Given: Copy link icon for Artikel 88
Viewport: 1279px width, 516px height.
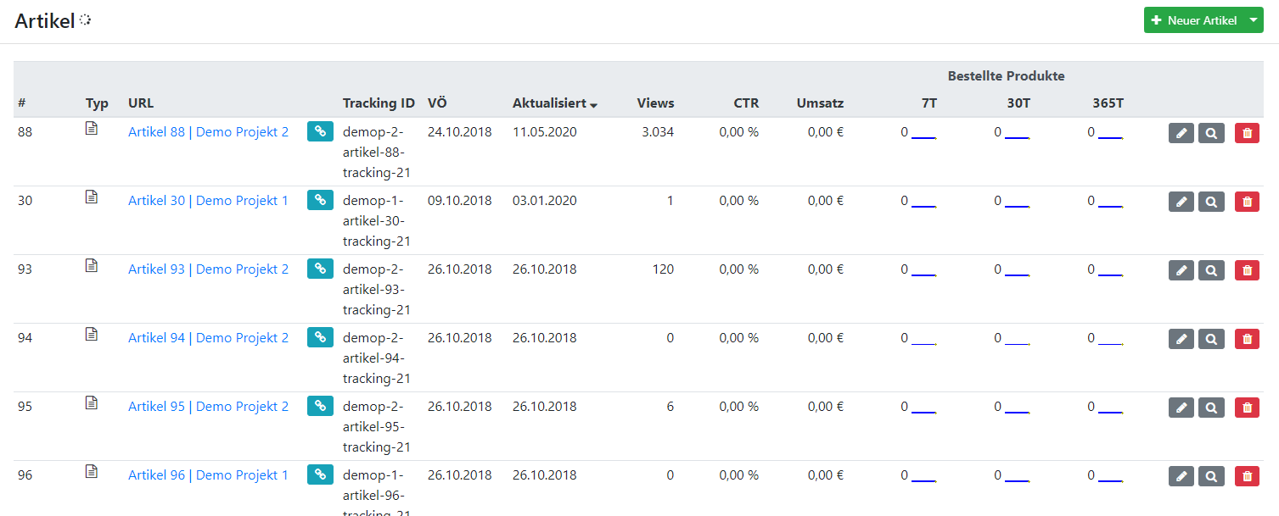Looking at the screenshot, I should click(x=320, y=131).
